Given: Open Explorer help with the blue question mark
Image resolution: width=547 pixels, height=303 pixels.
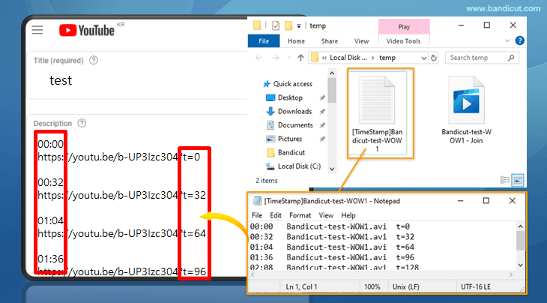Looking at the screenshot, I should (x=519, y=40).
